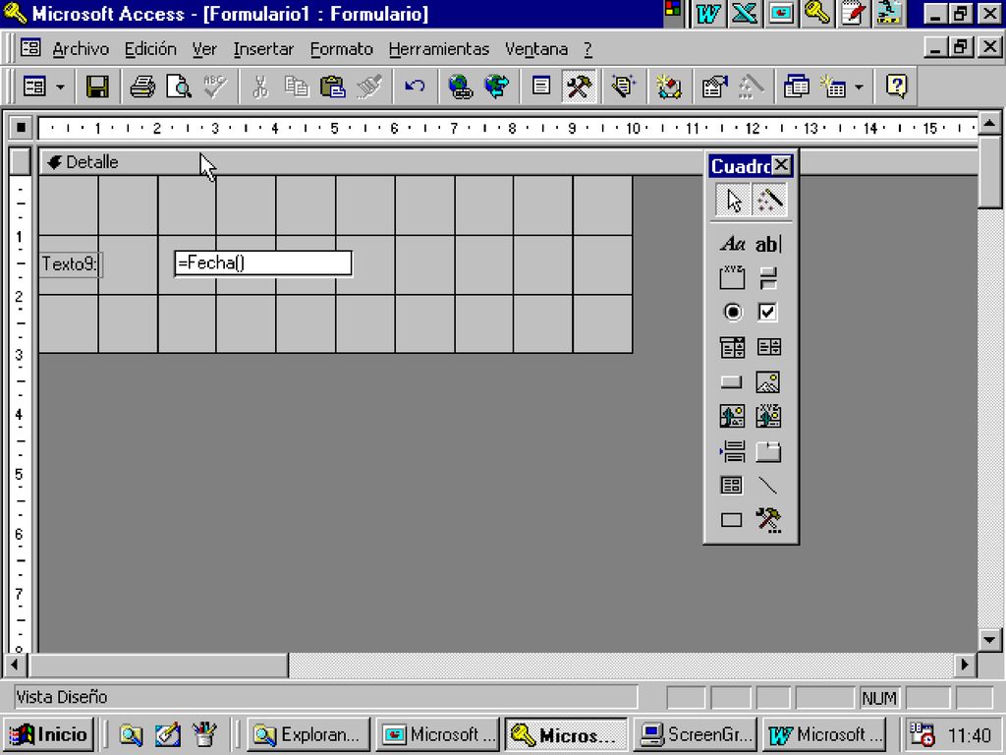
Task: Open the Edición menu
Action: point(150,49)
